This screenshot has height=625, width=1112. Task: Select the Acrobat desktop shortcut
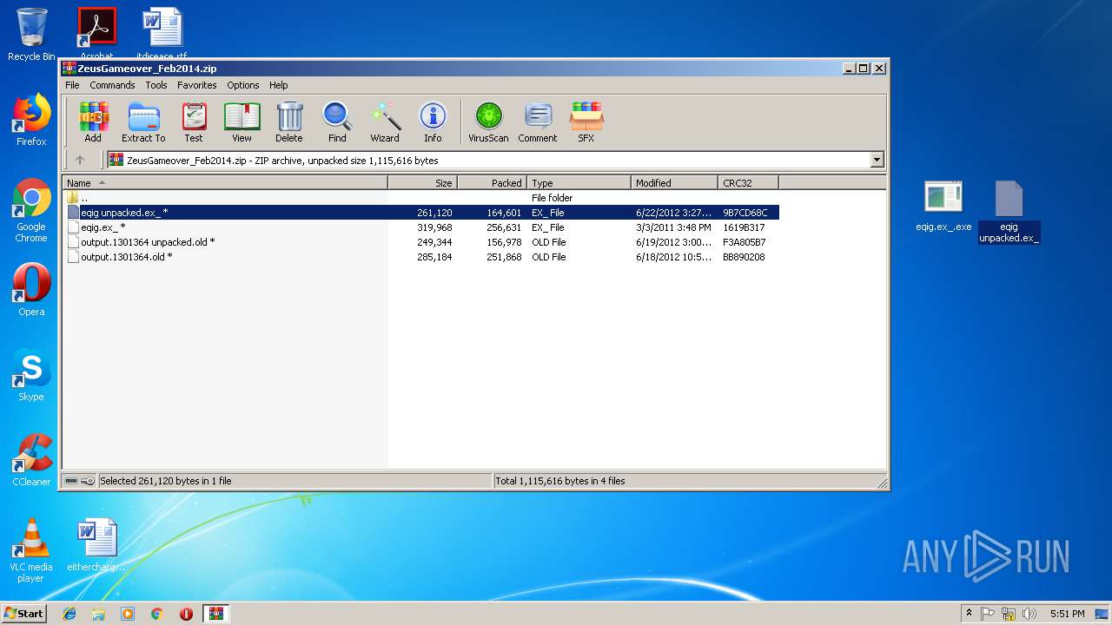click(97, 33)
